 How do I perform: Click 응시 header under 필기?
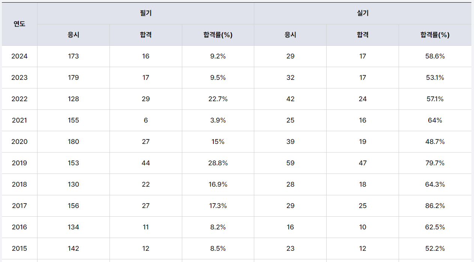(73, 35)
